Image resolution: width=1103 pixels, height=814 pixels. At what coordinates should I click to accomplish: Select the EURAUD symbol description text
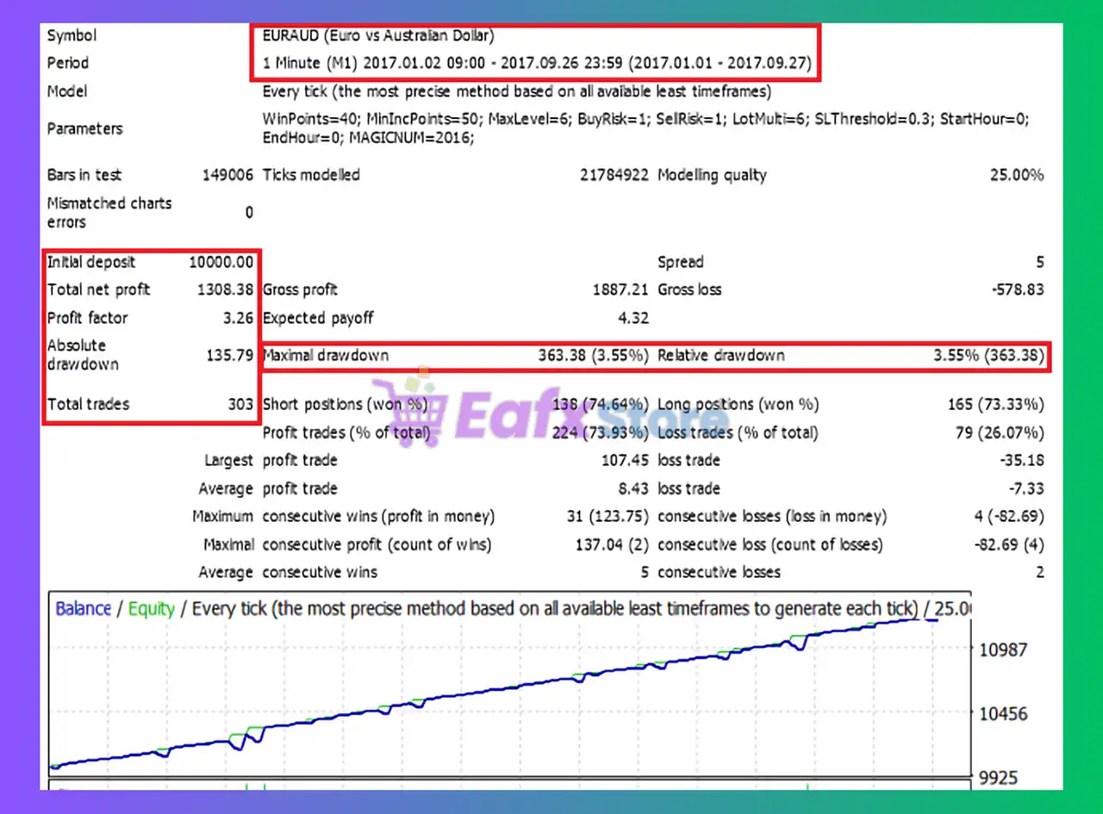click(x=378, y=36)
